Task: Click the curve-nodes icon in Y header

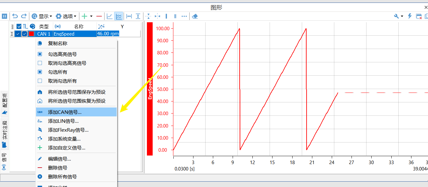Action: [x=101, y=26]
